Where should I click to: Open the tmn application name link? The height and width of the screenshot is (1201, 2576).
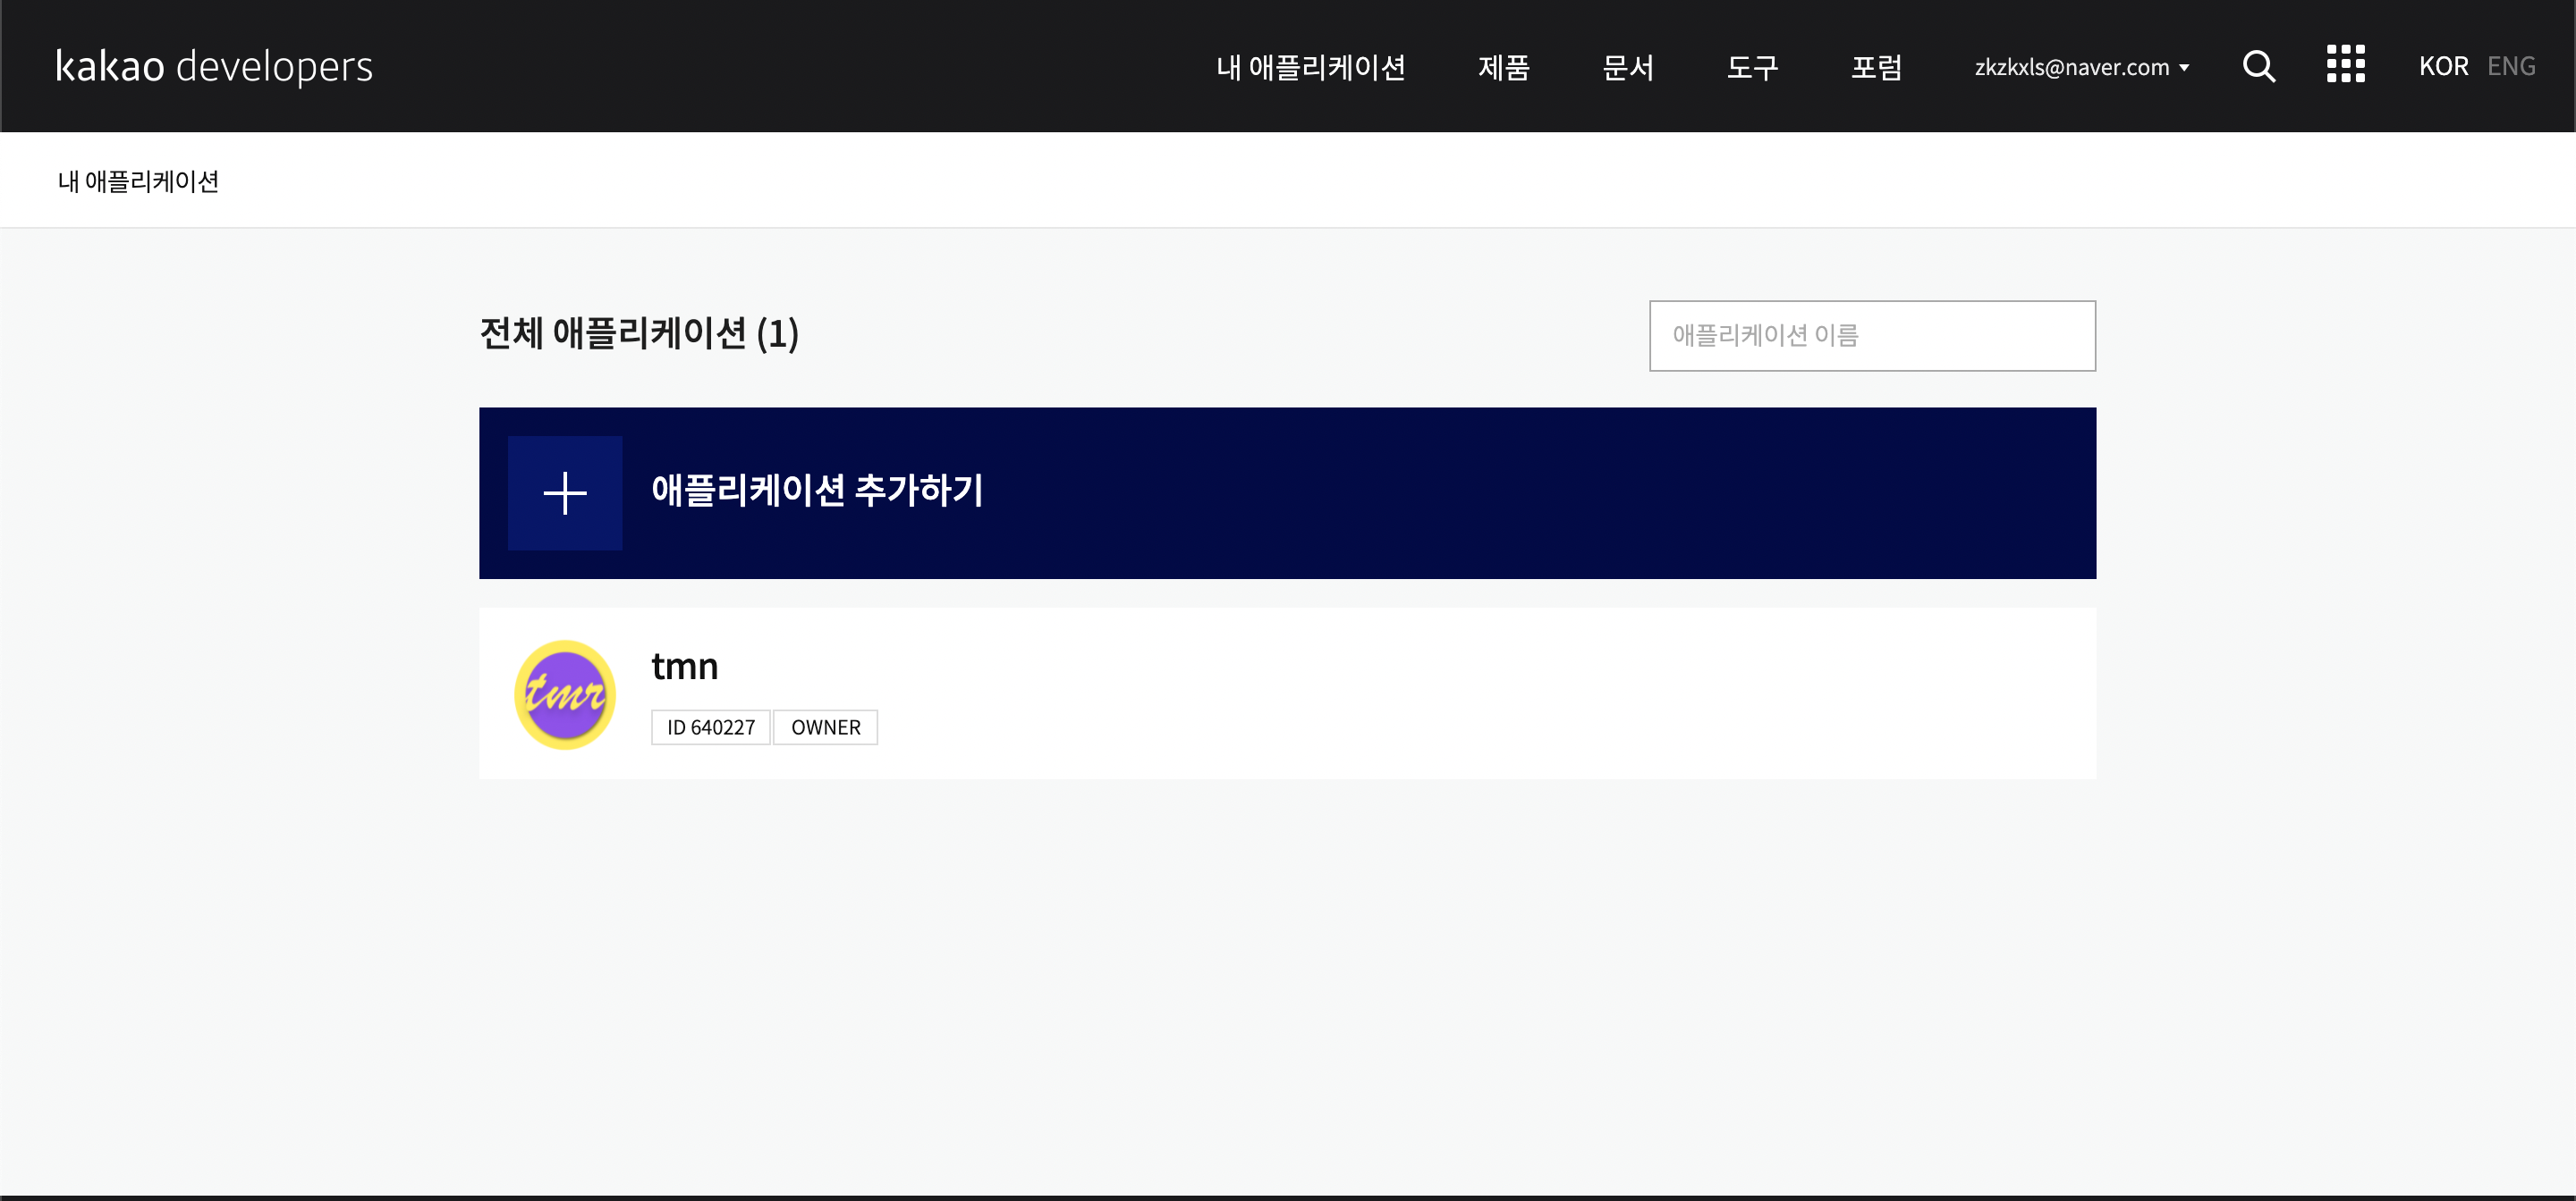[x=684, y=667]
